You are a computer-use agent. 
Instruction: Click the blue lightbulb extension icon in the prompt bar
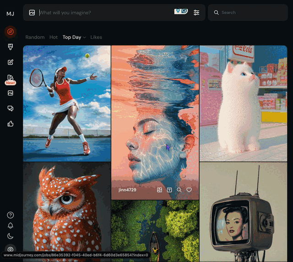[178, 11]
